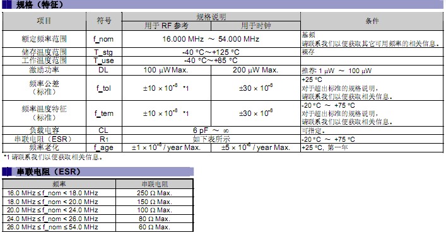Select the 项目 column header

[44, 21]
